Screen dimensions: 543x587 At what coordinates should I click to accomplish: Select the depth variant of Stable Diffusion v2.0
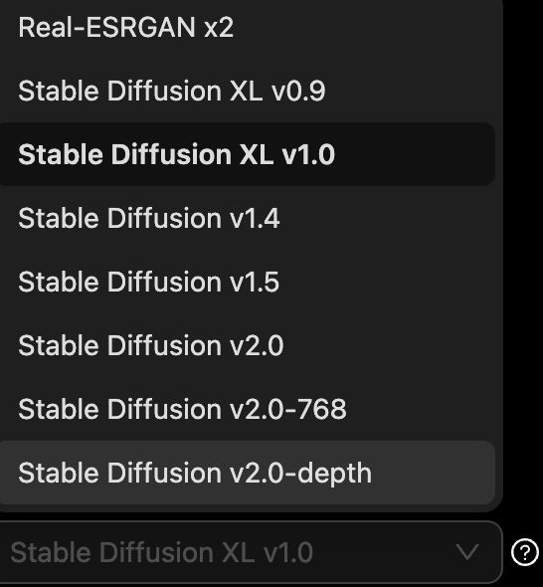tap(247, 473)
